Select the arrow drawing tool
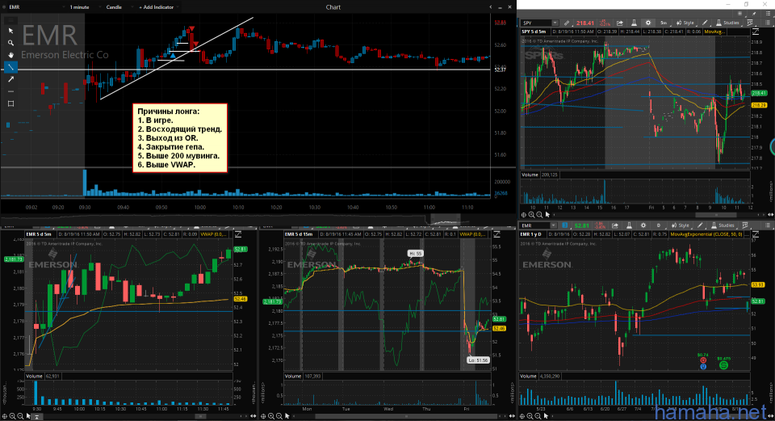The image size is (775, 421). [x=10, y=79]
